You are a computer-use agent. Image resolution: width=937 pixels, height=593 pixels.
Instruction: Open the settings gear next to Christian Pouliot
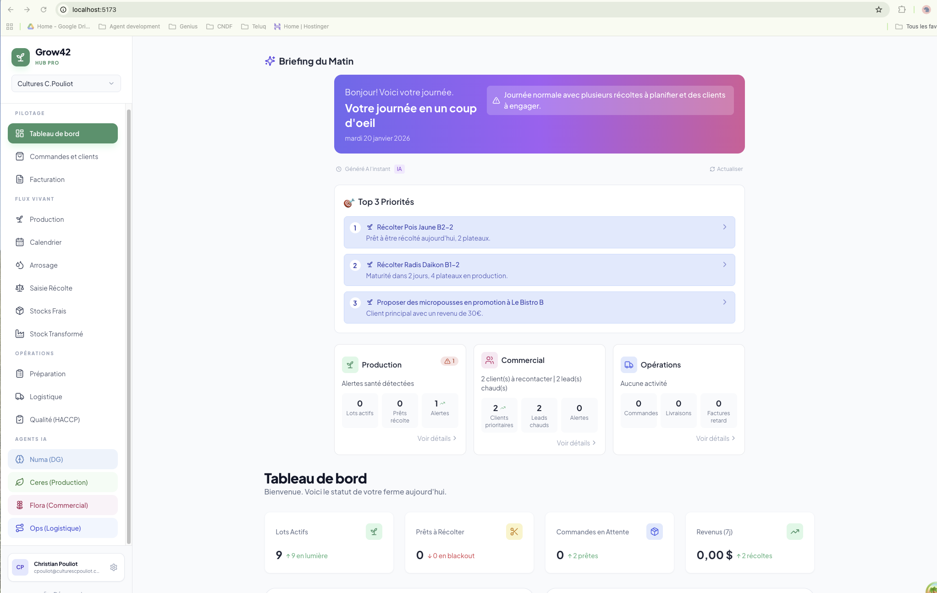pyautogui.click(x=113, y=567)
